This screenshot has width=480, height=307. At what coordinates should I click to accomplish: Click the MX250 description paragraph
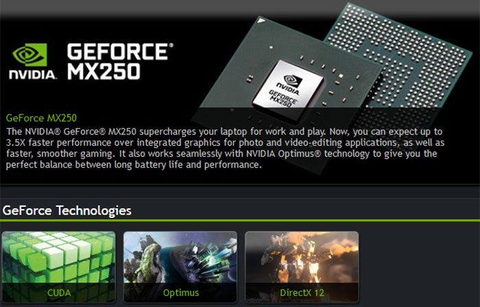[225, 148]
